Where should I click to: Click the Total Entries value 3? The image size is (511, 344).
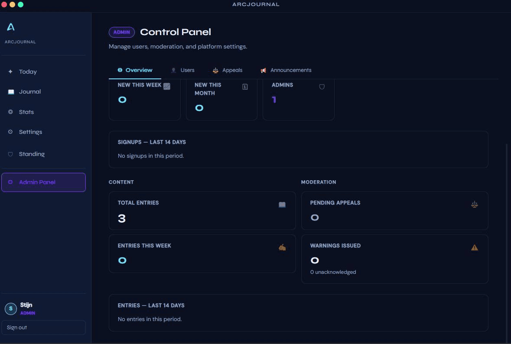pyautogui.click(x=122, y=218)
